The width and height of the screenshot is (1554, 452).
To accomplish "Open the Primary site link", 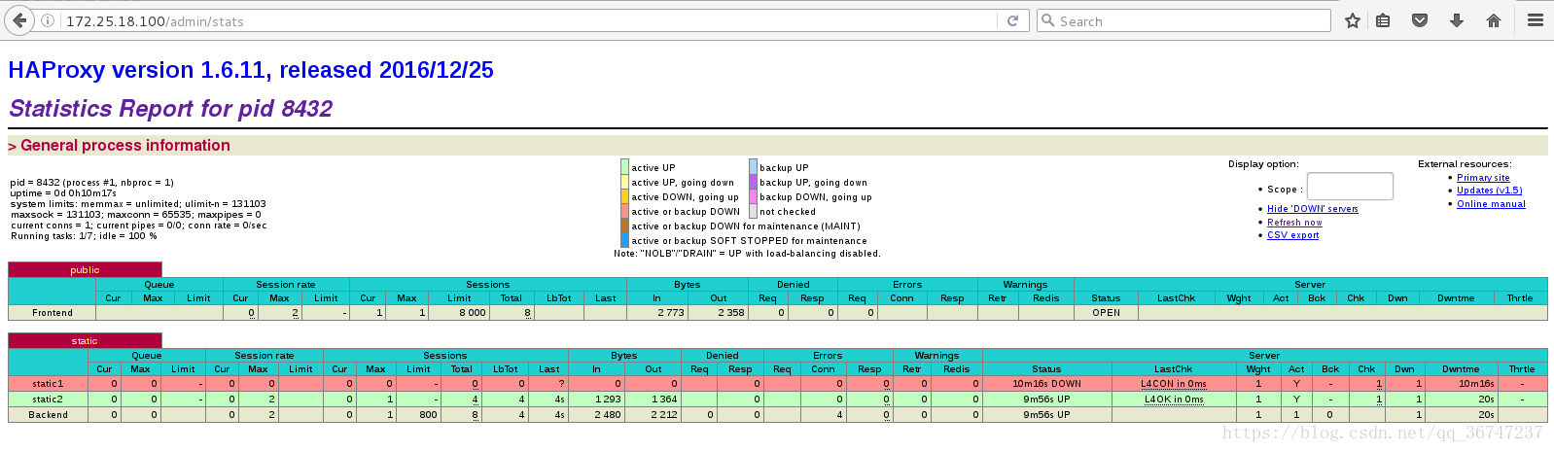I will click(x=1483, y=178).
